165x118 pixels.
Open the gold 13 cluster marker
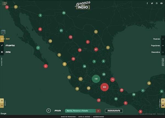pyautogui.click(x=50, y=41)
